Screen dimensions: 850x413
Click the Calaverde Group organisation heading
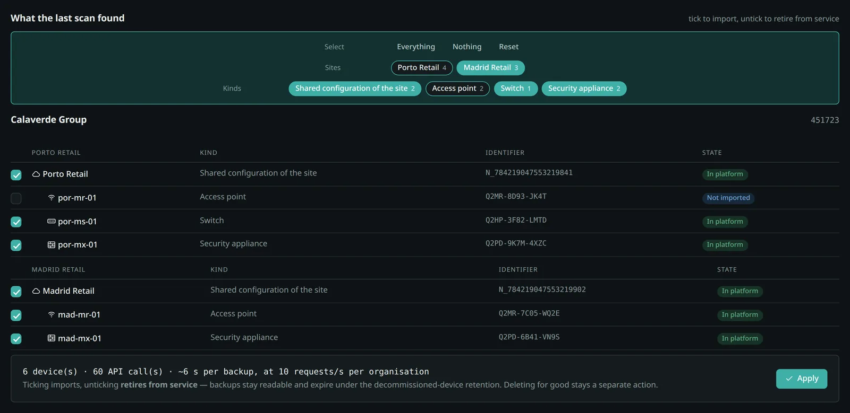[x=49, y=120]
